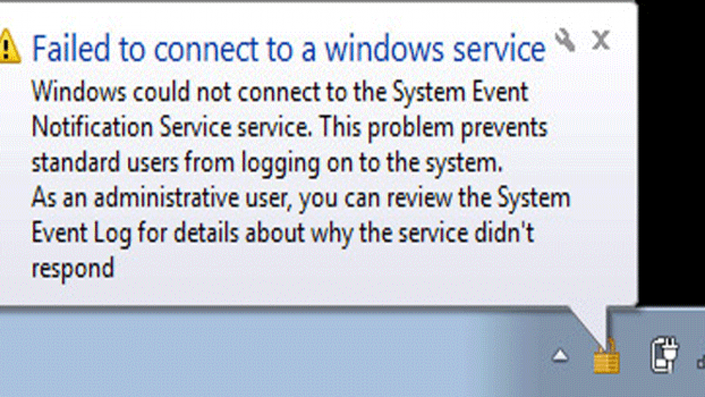This screenshot has width=705, height=397.
Task: Open notification settings via wrench icon
Action: click(565, 40)
